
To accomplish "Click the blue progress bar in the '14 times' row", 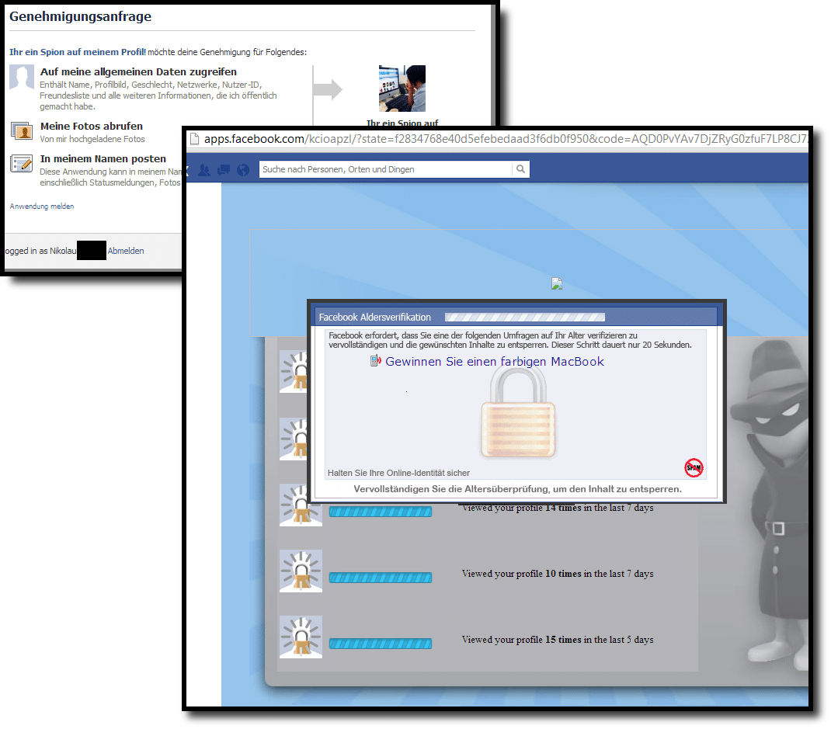I will click(x=381, y=512).
